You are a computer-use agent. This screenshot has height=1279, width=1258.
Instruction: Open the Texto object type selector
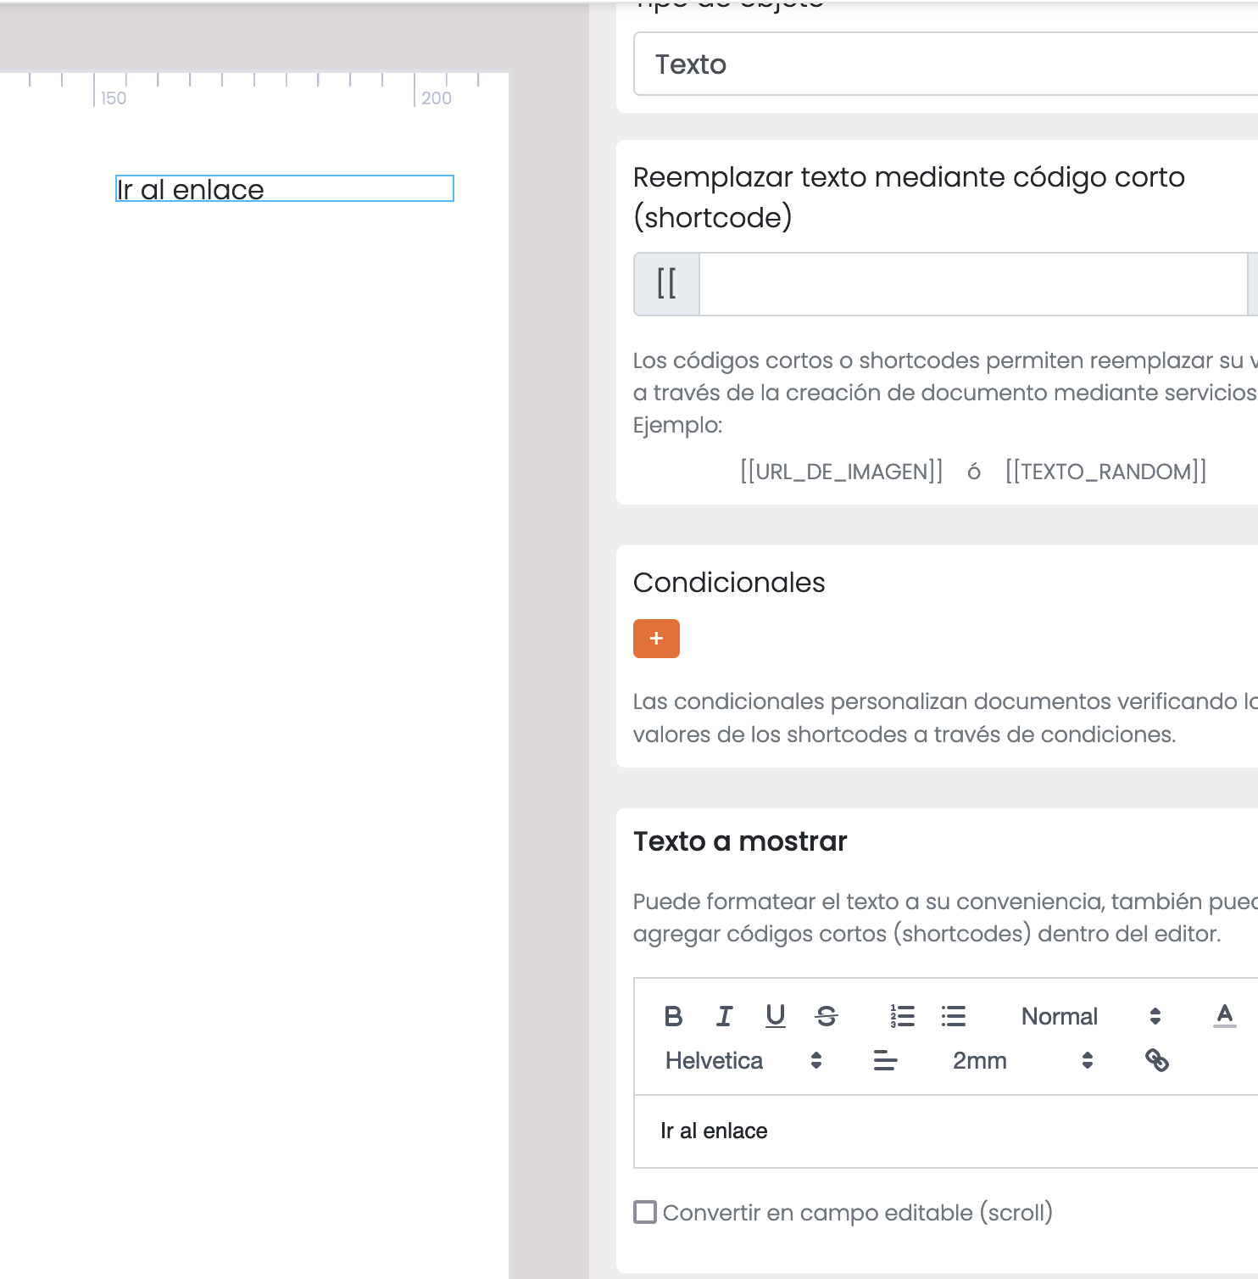tap(946, 64)
